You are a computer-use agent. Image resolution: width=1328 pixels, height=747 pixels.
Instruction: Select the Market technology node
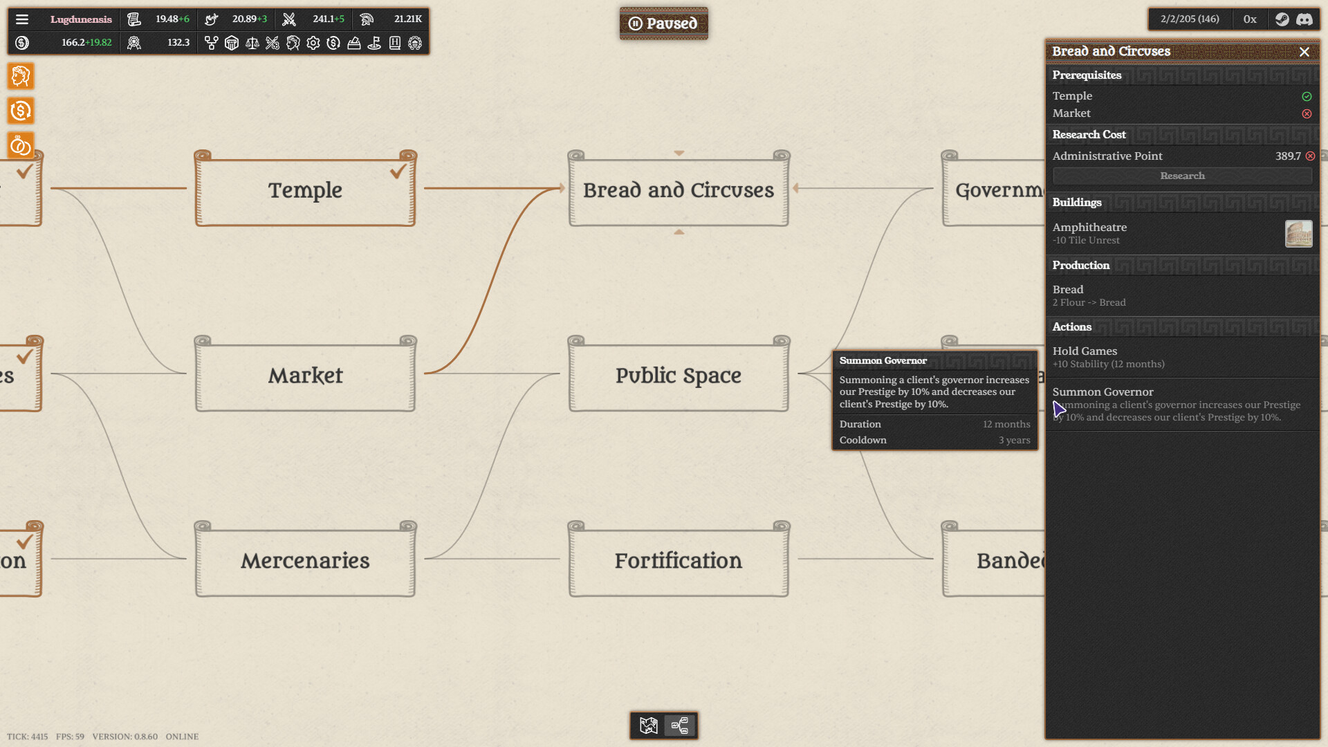click(305, 374)
